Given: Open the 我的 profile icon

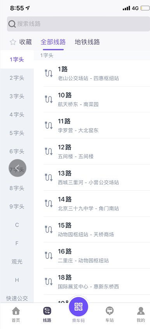Looking at the screenshot, I should click(141, 311).
